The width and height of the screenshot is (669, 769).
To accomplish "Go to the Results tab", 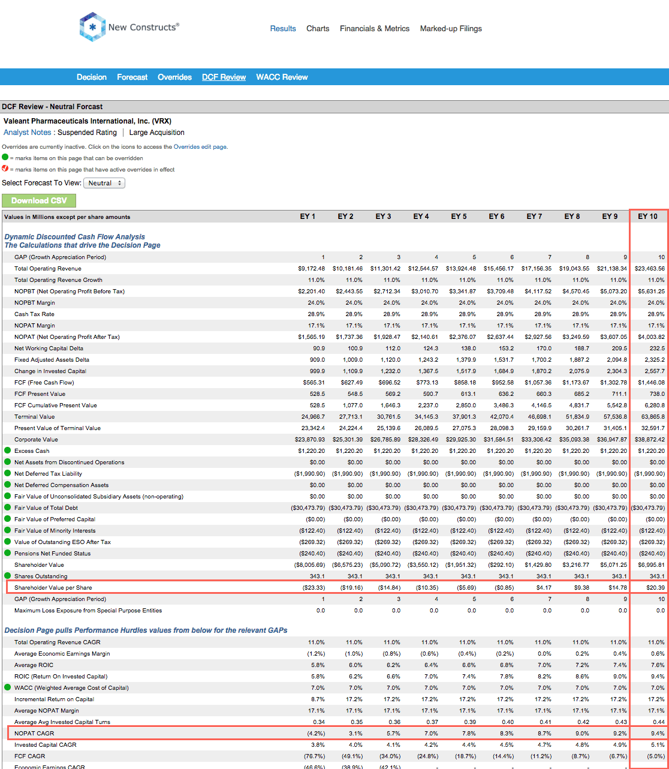I will tap(283, 28).
